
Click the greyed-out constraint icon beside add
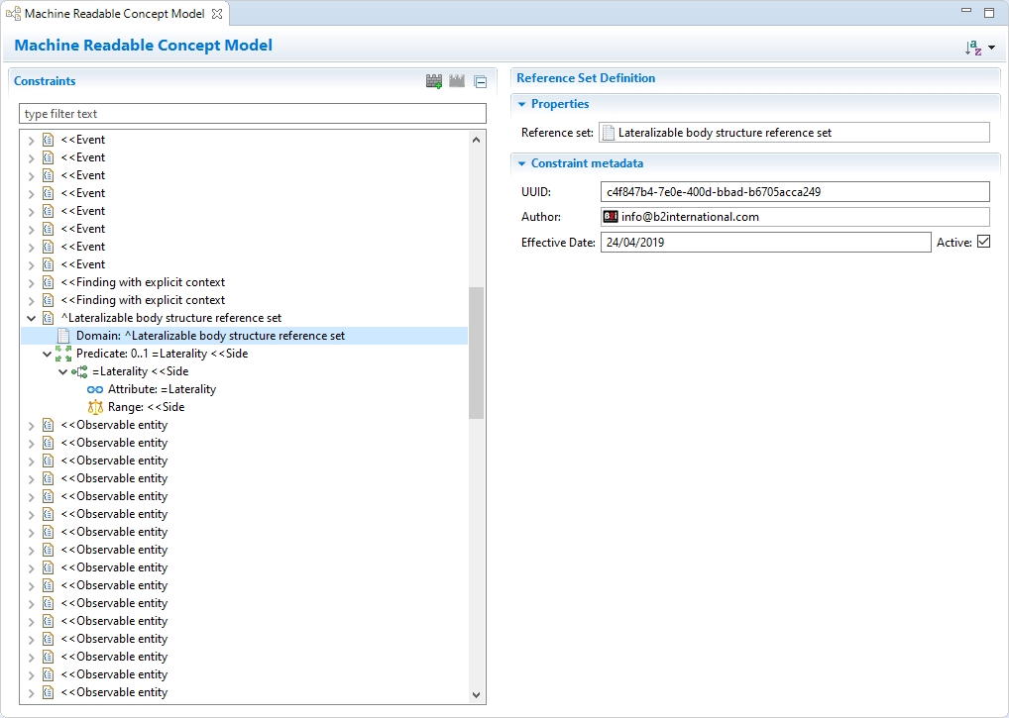[457, 81]
